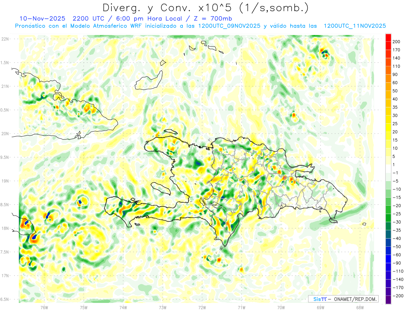
Task: Click the '75W' longitude axis label
Action: pyautogui.click(x=84, y=307)
